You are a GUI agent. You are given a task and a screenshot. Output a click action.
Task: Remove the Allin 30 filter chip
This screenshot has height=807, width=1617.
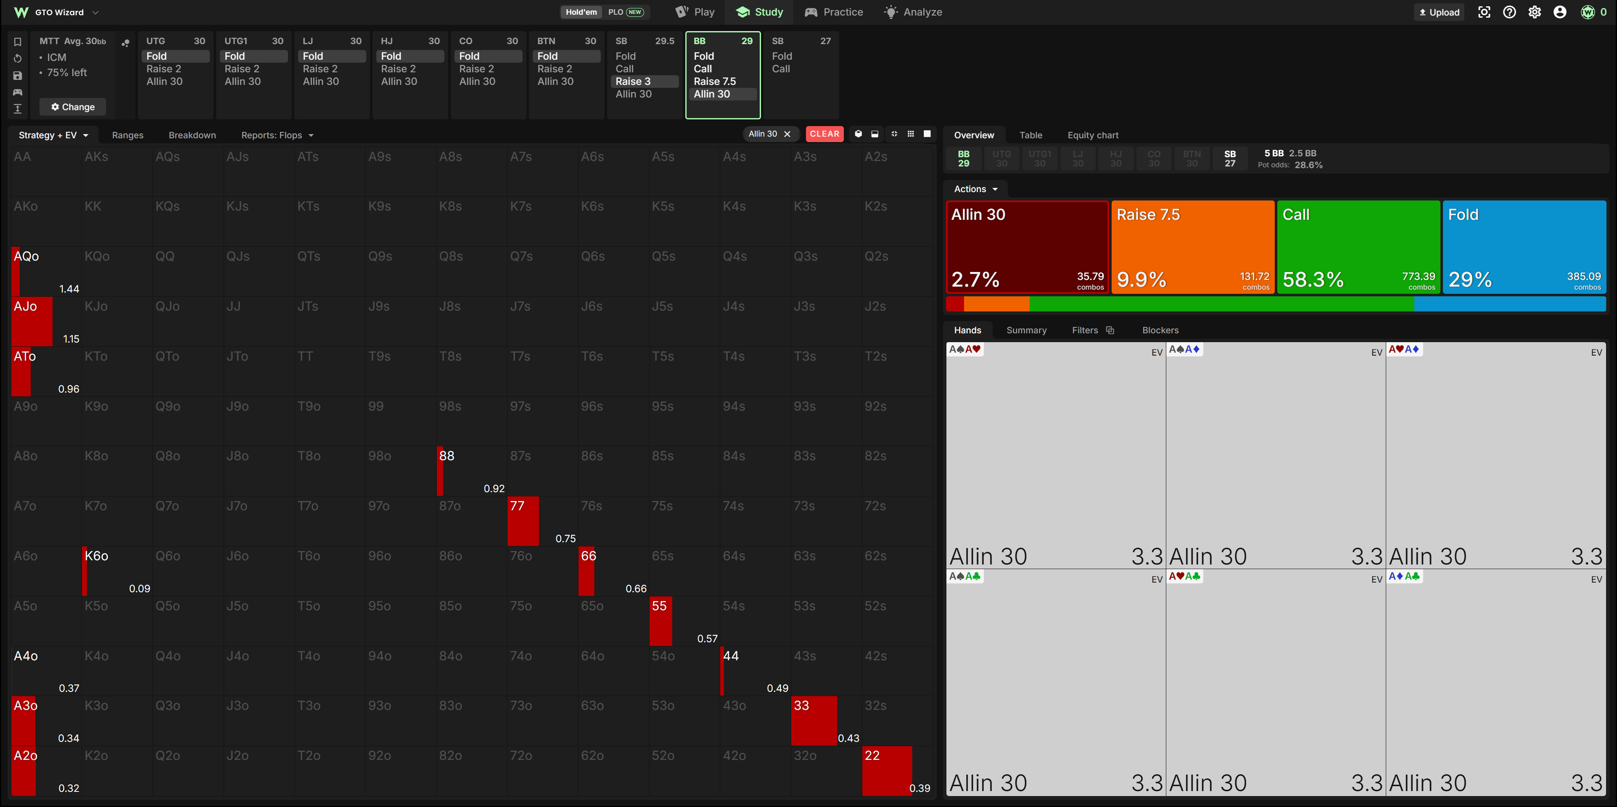click(787, 134)
